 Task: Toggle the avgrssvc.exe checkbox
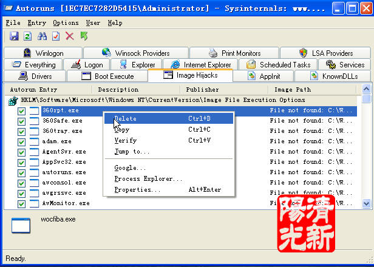pos(21,194)
